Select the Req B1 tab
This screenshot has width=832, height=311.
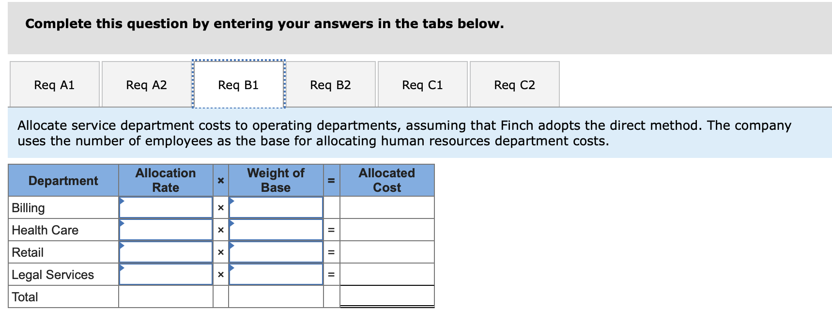(238, 84)
